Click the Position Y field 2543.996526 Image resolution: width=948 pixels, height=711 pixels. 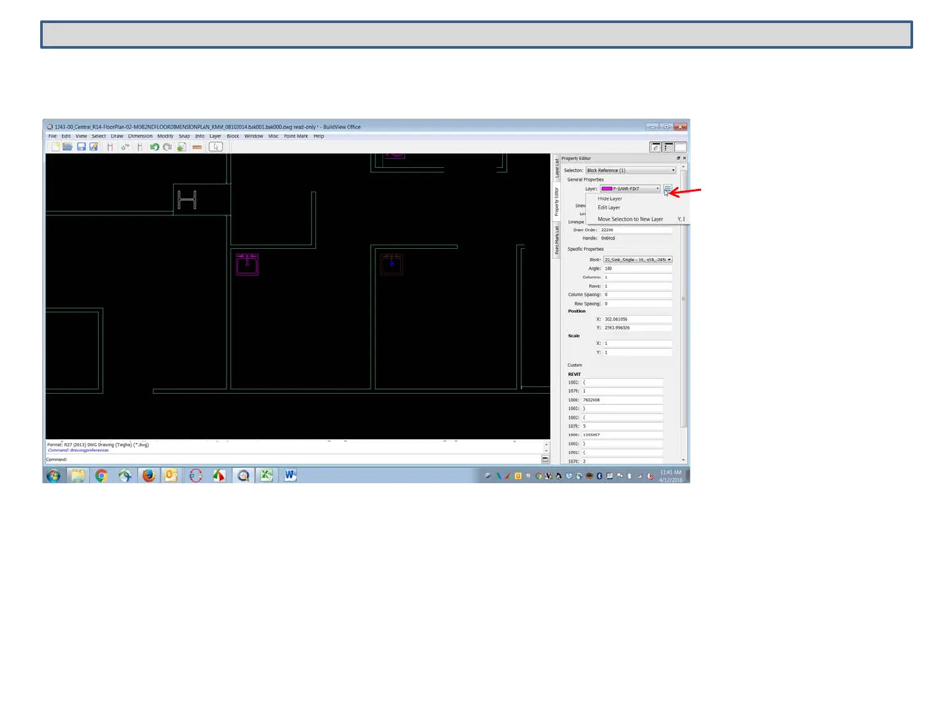coord(638,328)
